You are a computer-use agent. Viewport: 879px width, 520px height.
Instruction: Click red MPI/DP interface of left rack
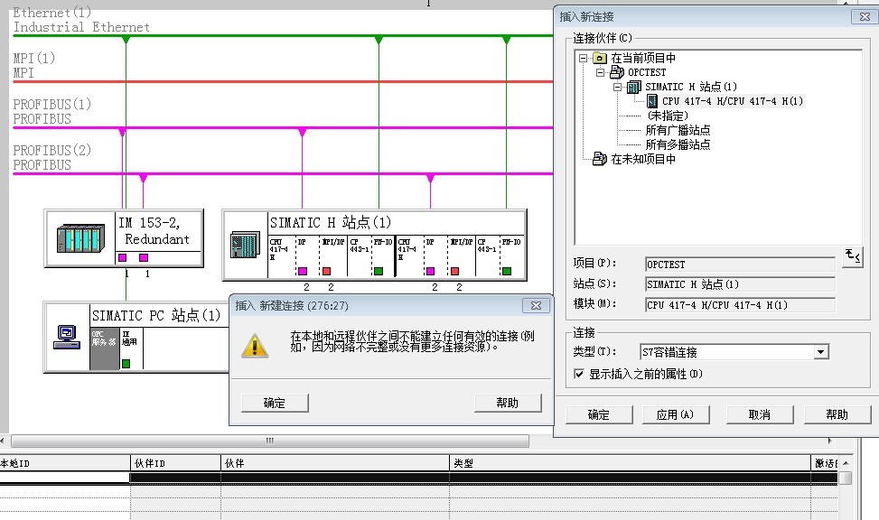[x=326, y=271]
